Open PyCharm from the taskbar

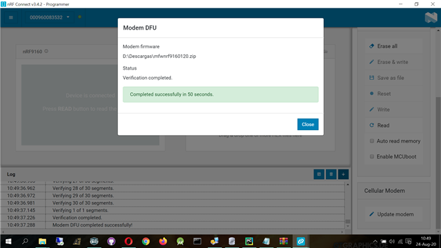(249, 241)
